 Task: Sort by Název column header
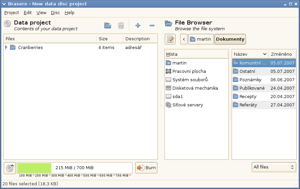point(250,54)
